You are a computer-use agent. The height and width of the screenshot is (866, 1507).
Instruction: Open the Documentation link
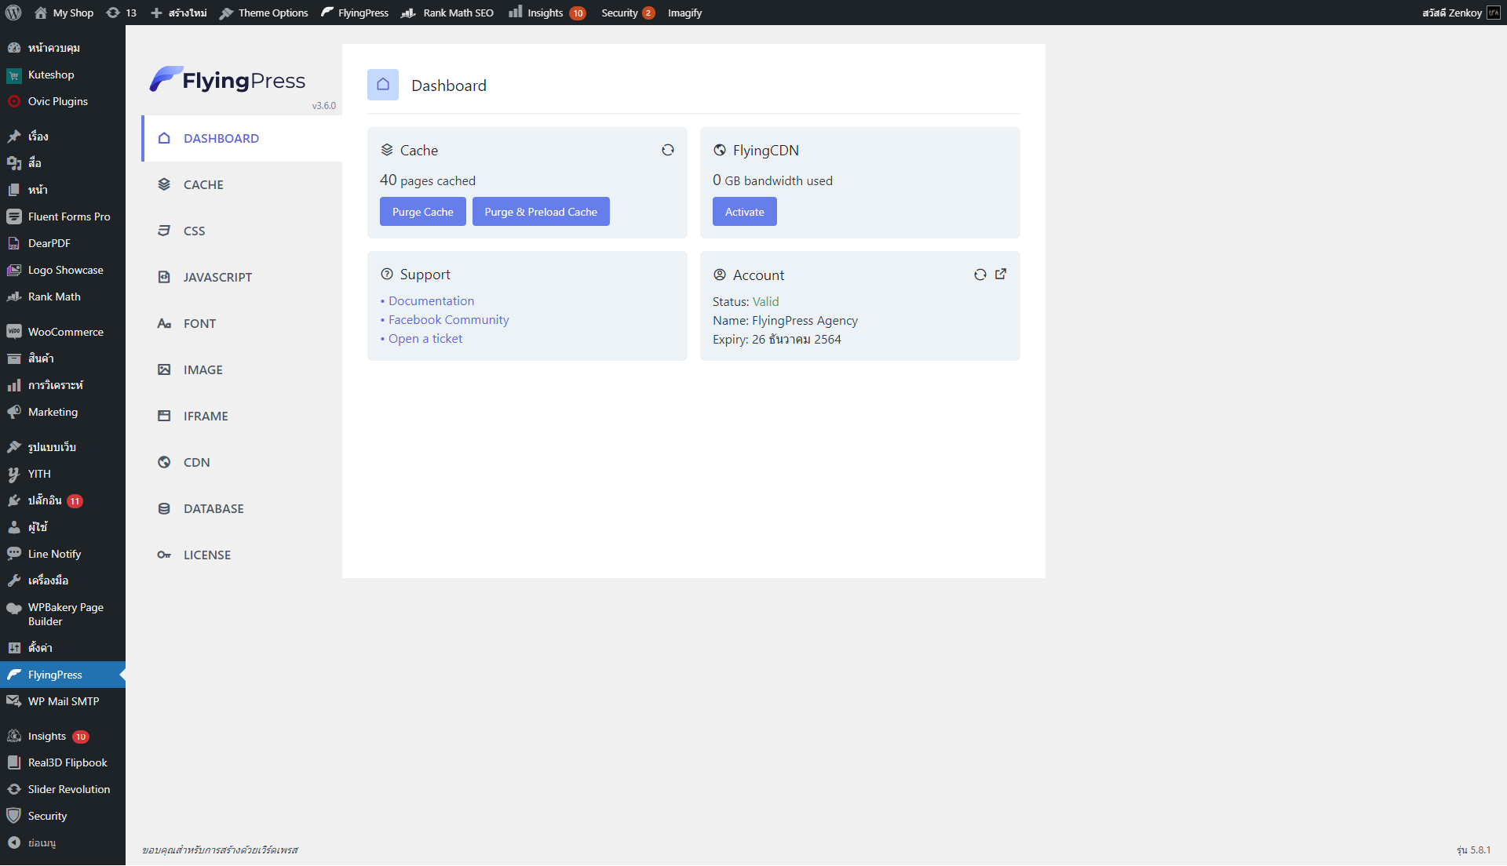[431, 300]
